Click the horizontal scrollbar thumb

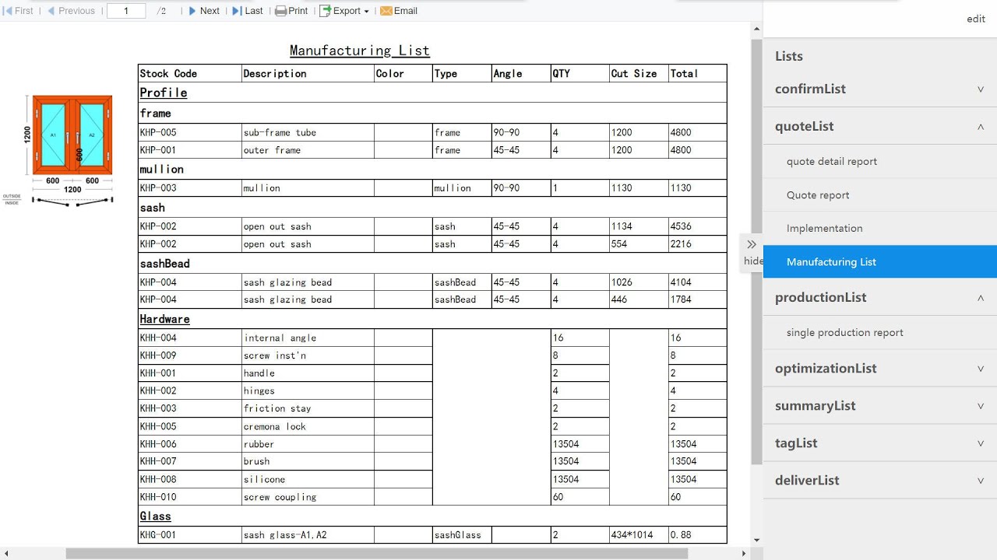click(x=377, y=554)
